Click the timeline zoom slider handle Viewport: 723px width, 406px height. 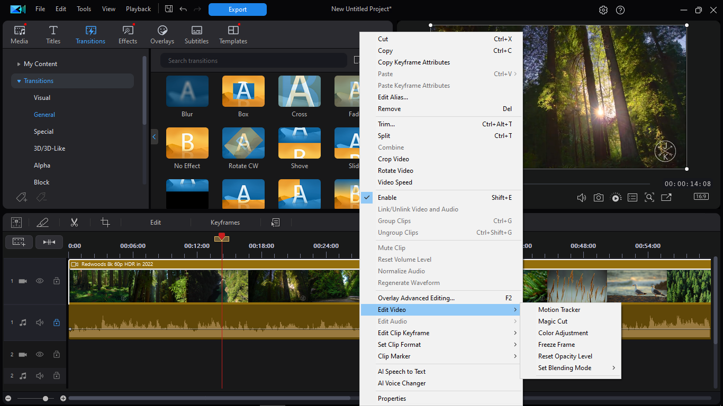[46, 398]
